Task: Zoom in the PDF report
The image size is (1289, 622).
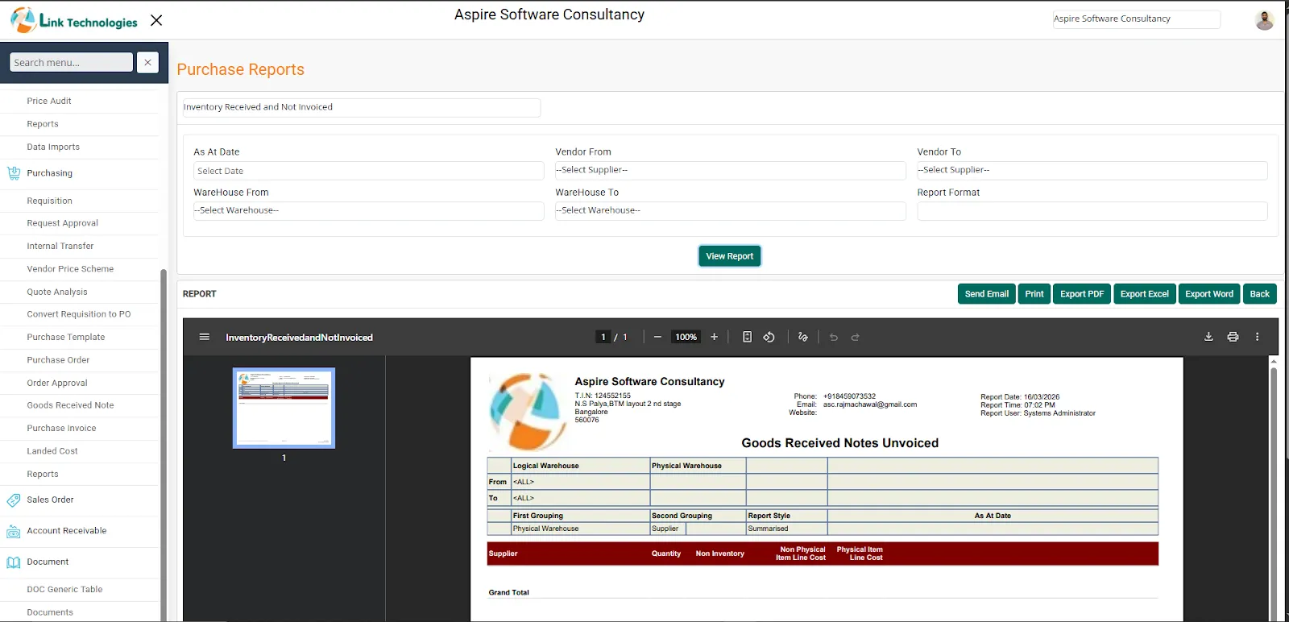Action: tap(714, 337)
